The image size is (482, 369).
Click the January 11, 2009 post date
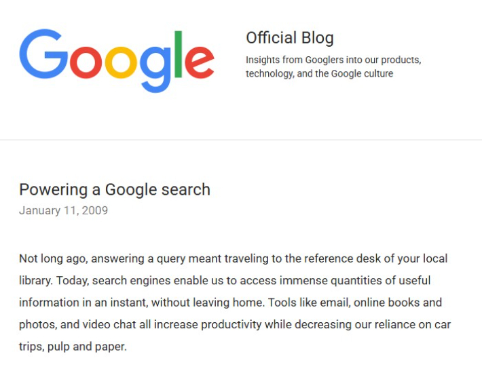pyautogui.click(x=63, y=210)
